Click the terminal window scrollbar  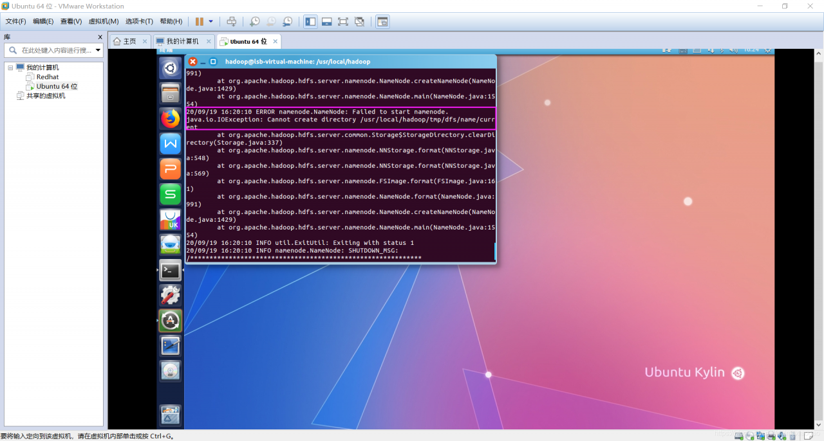pos(495,252)
